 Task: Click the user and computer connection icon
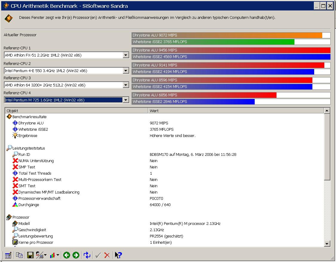pyautogui.click(x=40, y=255)
